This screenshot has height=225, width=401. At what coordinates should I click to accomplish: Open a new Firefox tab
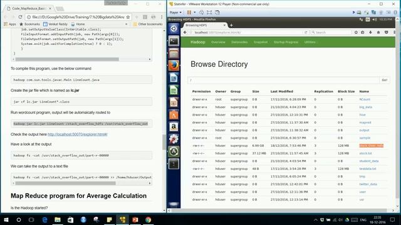tap(231, 25)
